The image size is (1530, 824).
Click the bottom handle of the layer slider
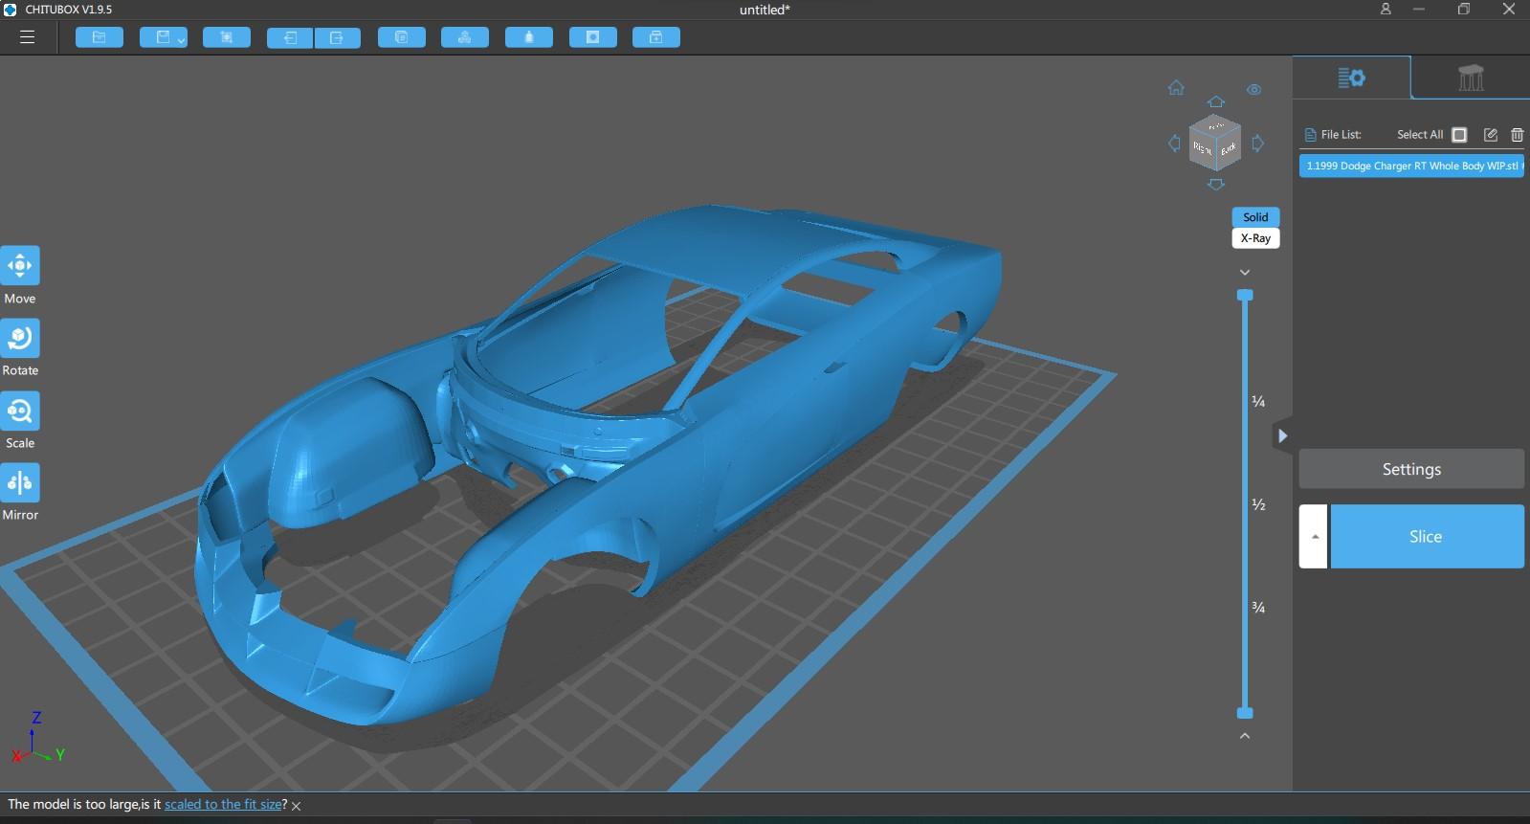coord(1245,713)
